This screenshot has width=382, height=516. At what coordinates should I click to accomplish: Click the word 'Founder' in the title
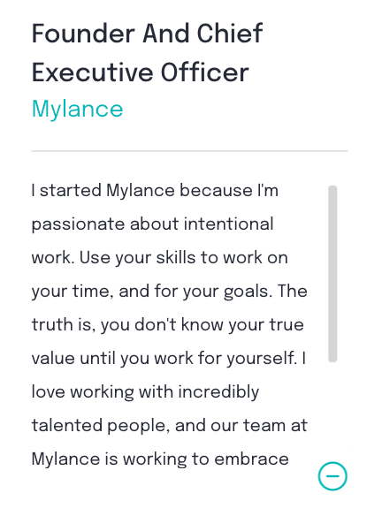tap(83, 34)
